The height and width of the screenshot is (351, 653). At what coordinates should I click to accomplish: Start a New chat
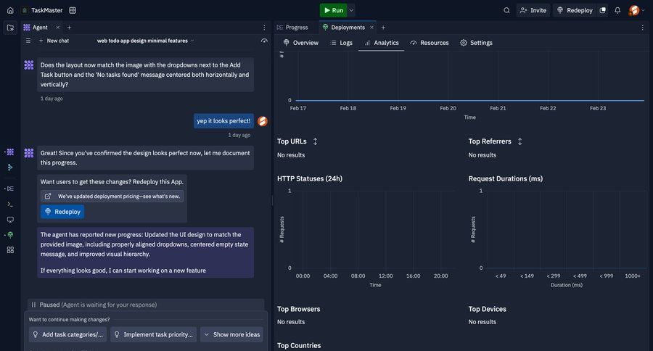(x=54, y=41)
